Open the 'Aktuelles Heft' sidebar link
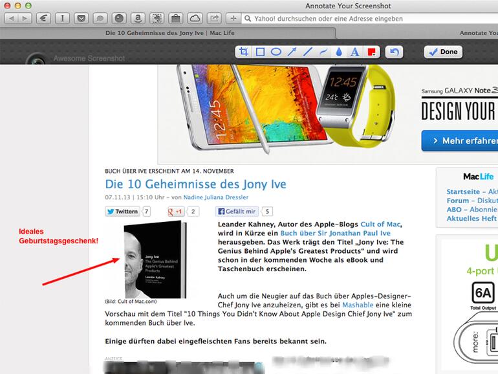 [471, 218]
